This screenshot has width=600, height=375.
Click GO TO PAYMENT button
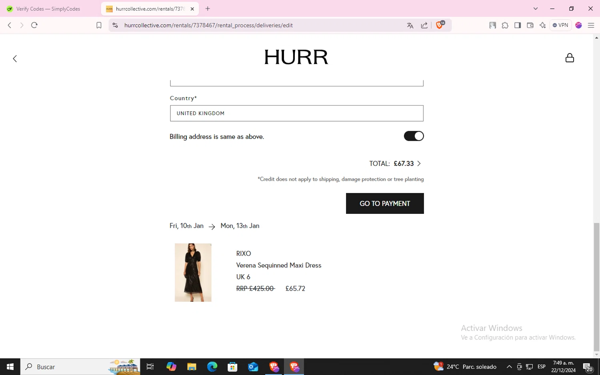(x=385, y=203)
